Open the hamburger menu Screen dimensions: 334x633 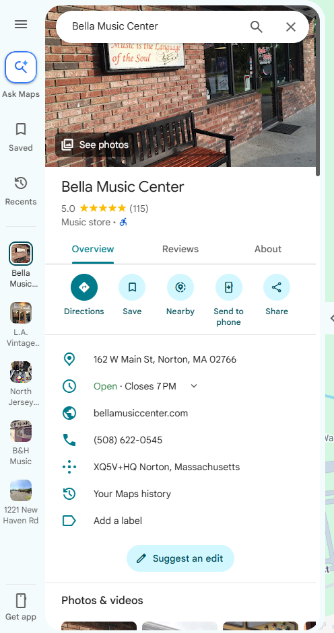(x=21, y=25)
